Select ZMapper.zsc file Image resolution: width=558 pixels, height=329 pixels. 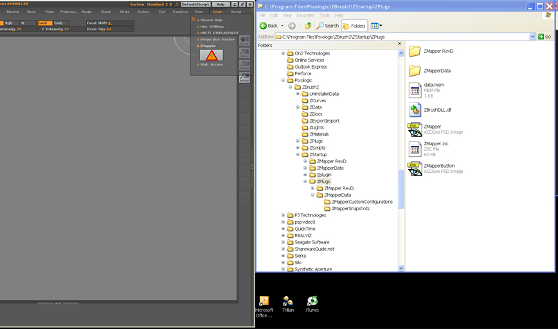pyautogui.click(x=429, y=149)
